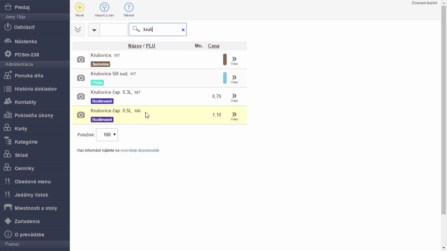This screenshot has height=251, width=447.
Task: Click the camera icon for Krušovice čap. 0,3L
Action: coord(81,97)
